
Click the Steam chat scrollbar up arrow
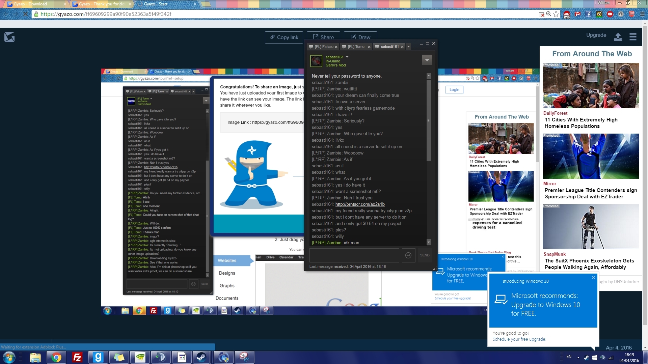coord(429,76)
